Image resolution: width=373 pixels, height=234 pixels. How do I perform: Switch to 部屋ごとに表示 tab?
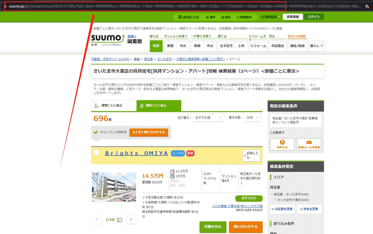159,106
